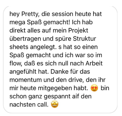Click the misspelled word 'aif'
The width and height of the screenshot is (122, 116).
[76, 96]
